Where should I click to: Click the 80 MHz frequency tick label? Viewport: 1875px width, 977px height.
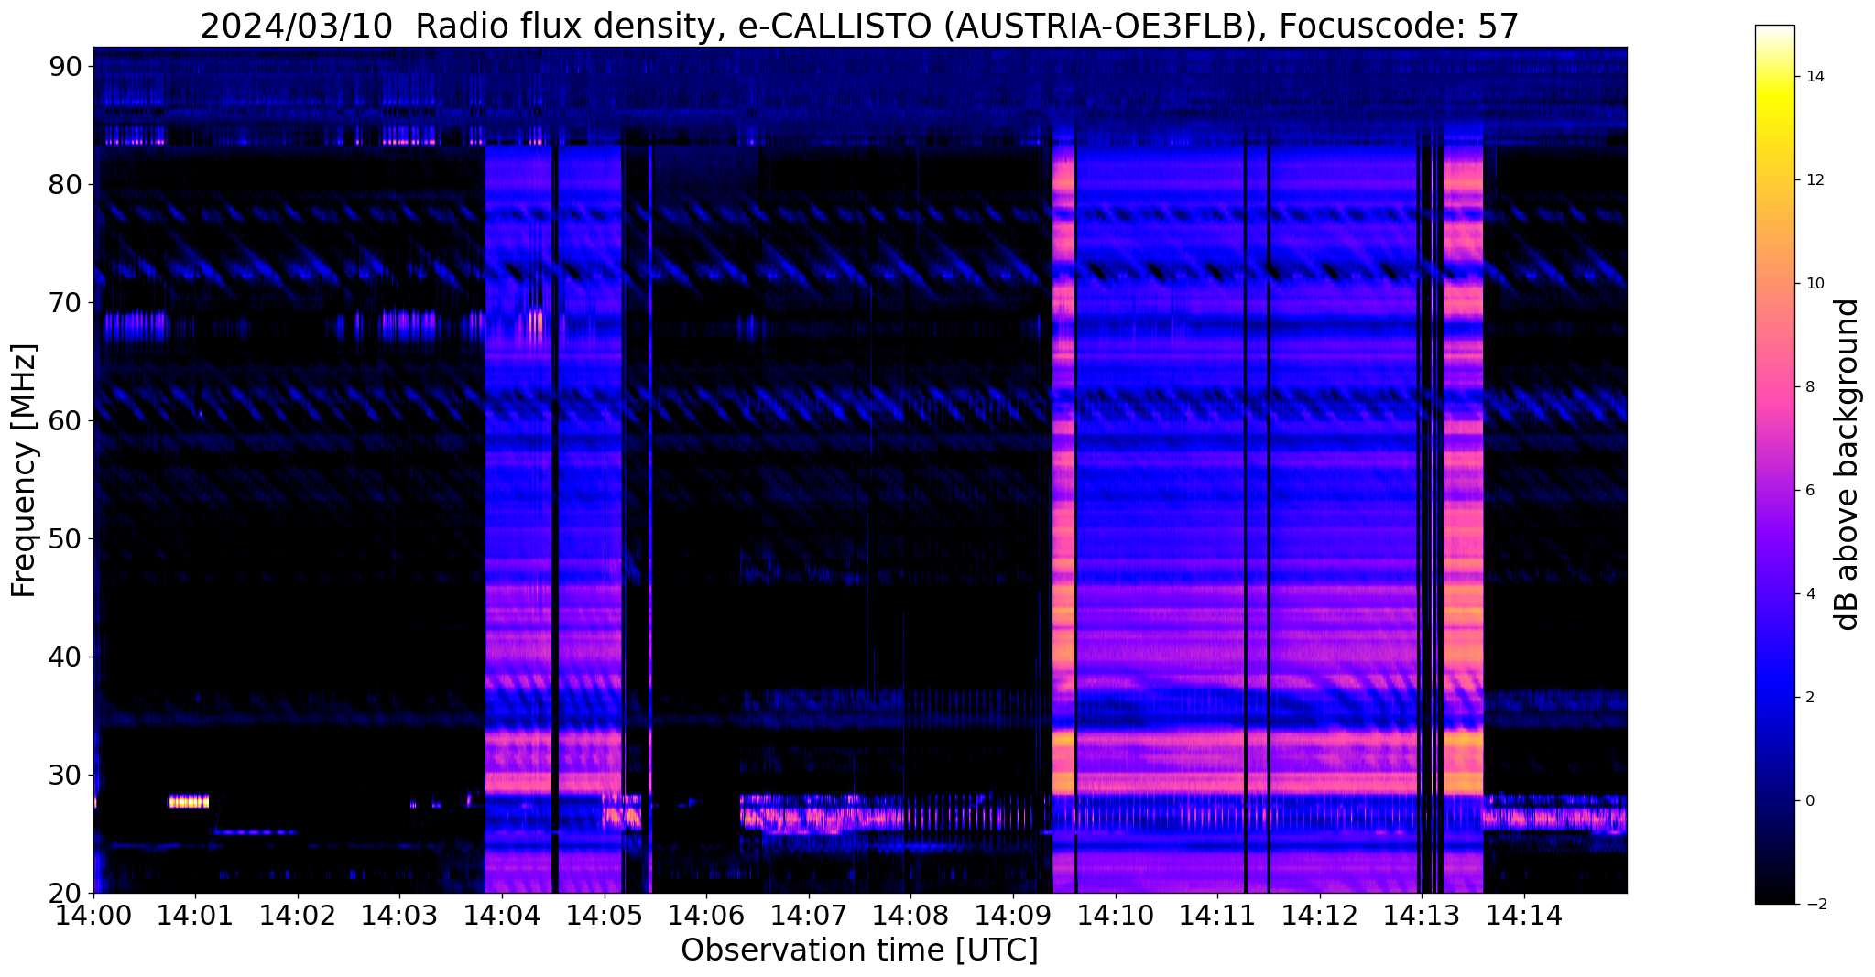(x=67, y=185)
